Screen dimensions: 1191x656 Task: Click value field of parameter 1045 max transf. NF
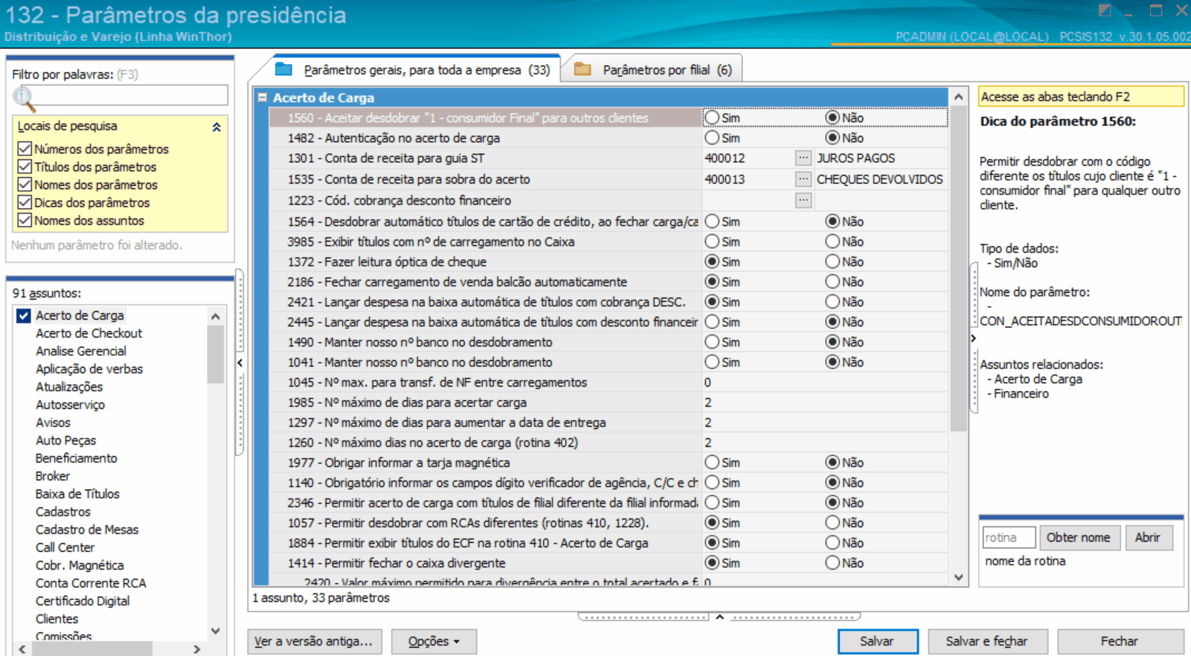pos(824,382)
